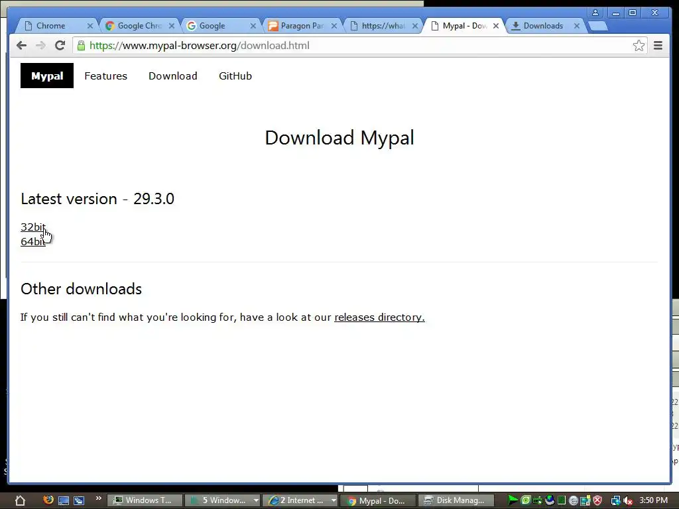Image resolution: width=679 pixels, height=509 pixels.
Task: Click the Mypal - Do... taskbar button
Action: click(x=377, y=501)
